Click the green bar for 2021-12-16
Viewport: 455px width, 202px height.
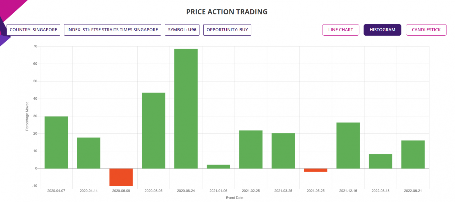point(348,145)
